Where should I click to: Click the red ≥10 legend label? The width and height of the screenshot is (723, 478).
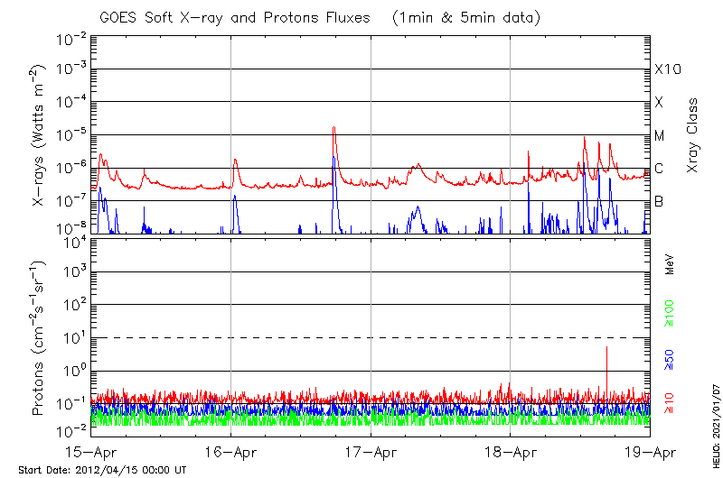point(670,404)
